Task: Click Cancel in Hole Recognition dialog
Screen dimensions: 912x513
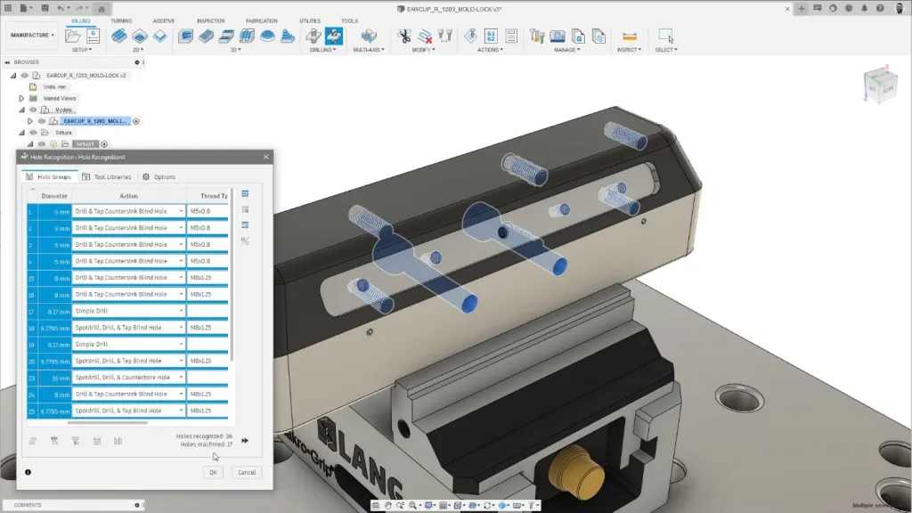Action: [247, 472]
